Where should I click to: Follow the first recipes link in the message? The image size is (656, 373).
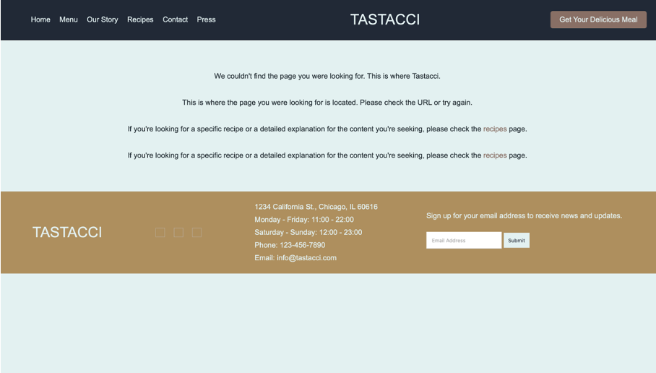pos(495,129)
